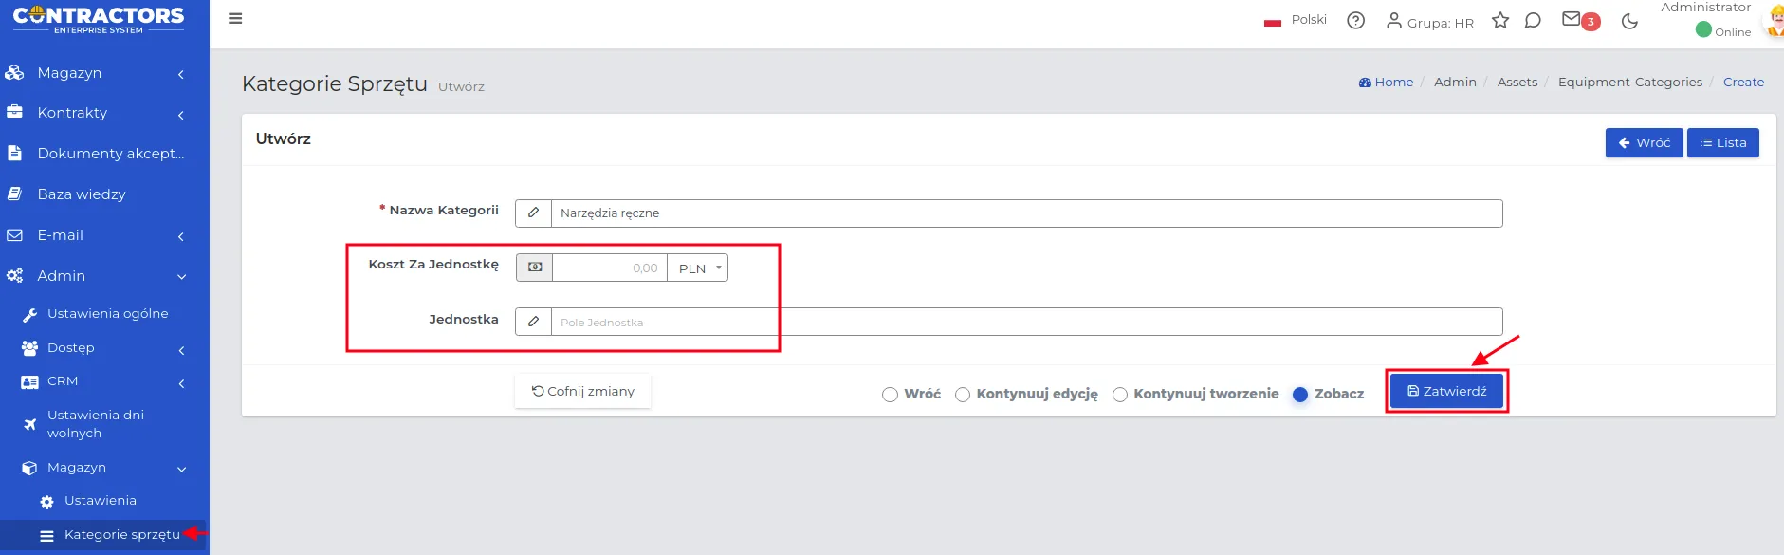Screen dimensions: 1784x555
Task: Click the favorites star icon
Action: pyautogui.click(x=1500, y=20)
